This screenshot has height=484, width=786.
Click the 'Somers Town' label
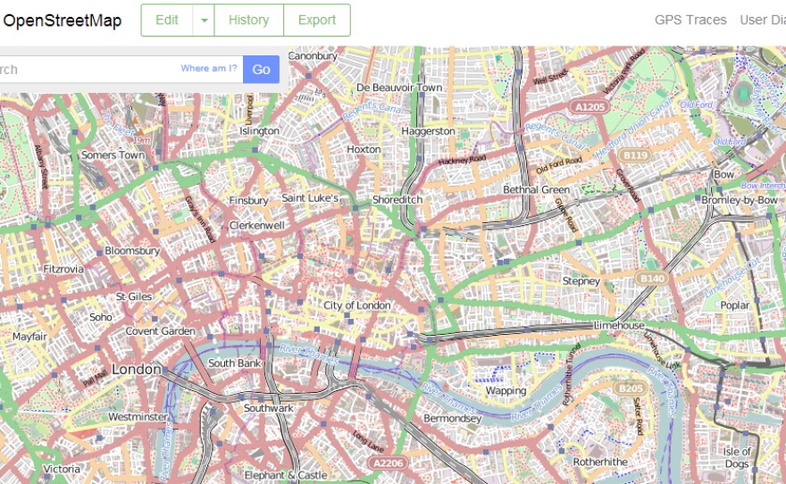[113, 155]
